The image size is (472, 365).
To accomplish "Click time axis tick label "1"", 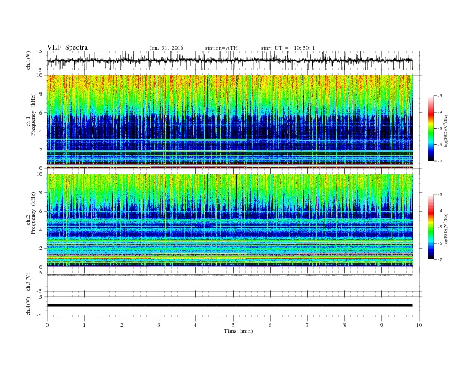I will point(84,325).
